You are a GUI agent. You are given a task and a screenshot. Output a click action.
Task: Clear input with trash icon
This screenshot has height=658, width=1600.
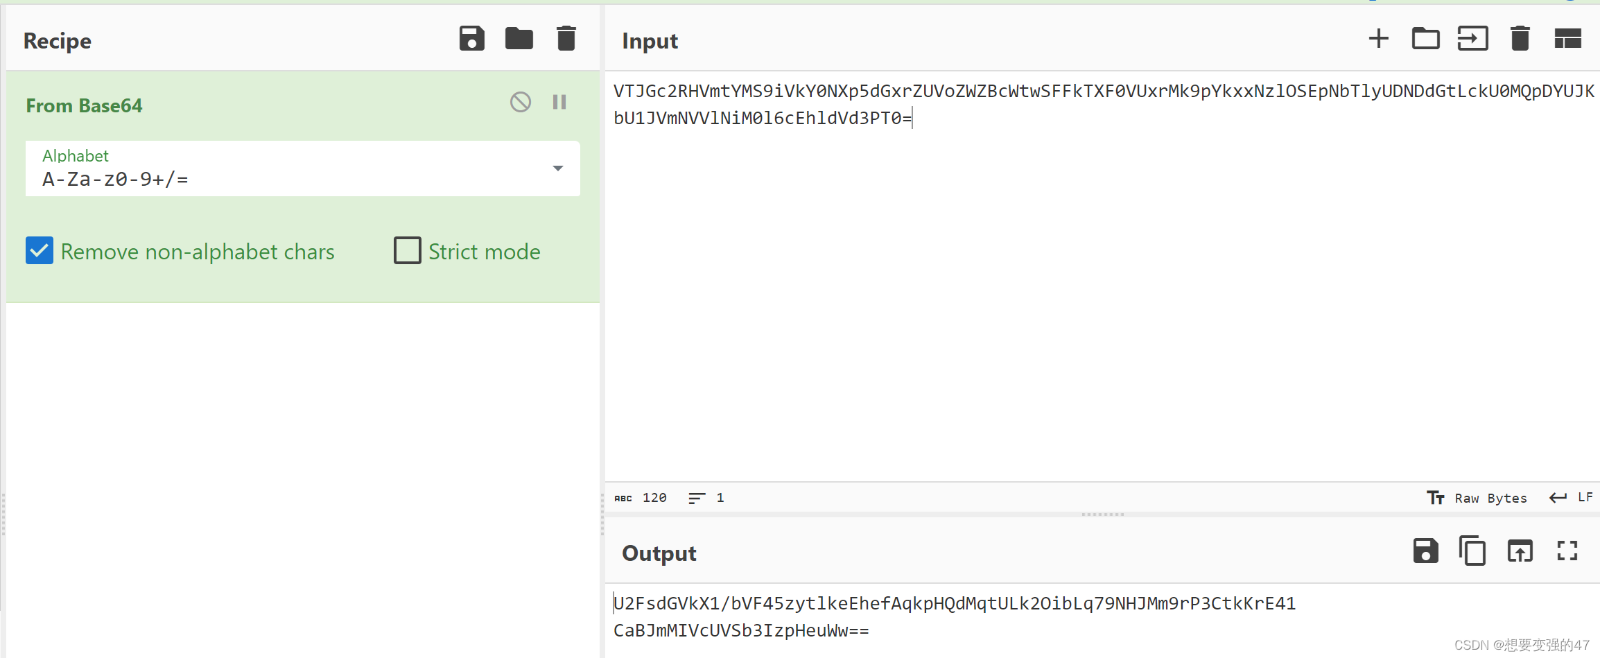(x=1520, y=39)
